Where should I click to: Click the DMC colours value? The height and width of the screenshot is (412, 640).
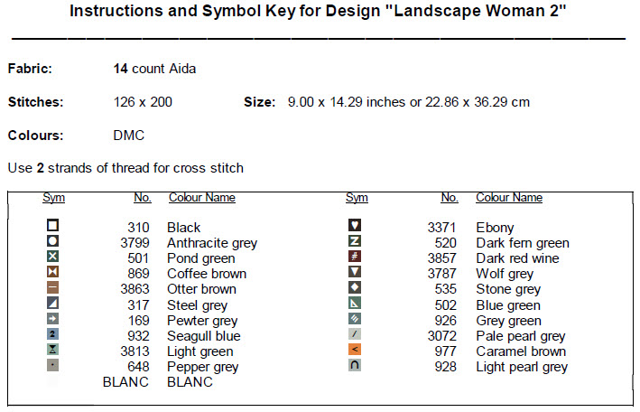pyautogui.click(x=129, y=136)
